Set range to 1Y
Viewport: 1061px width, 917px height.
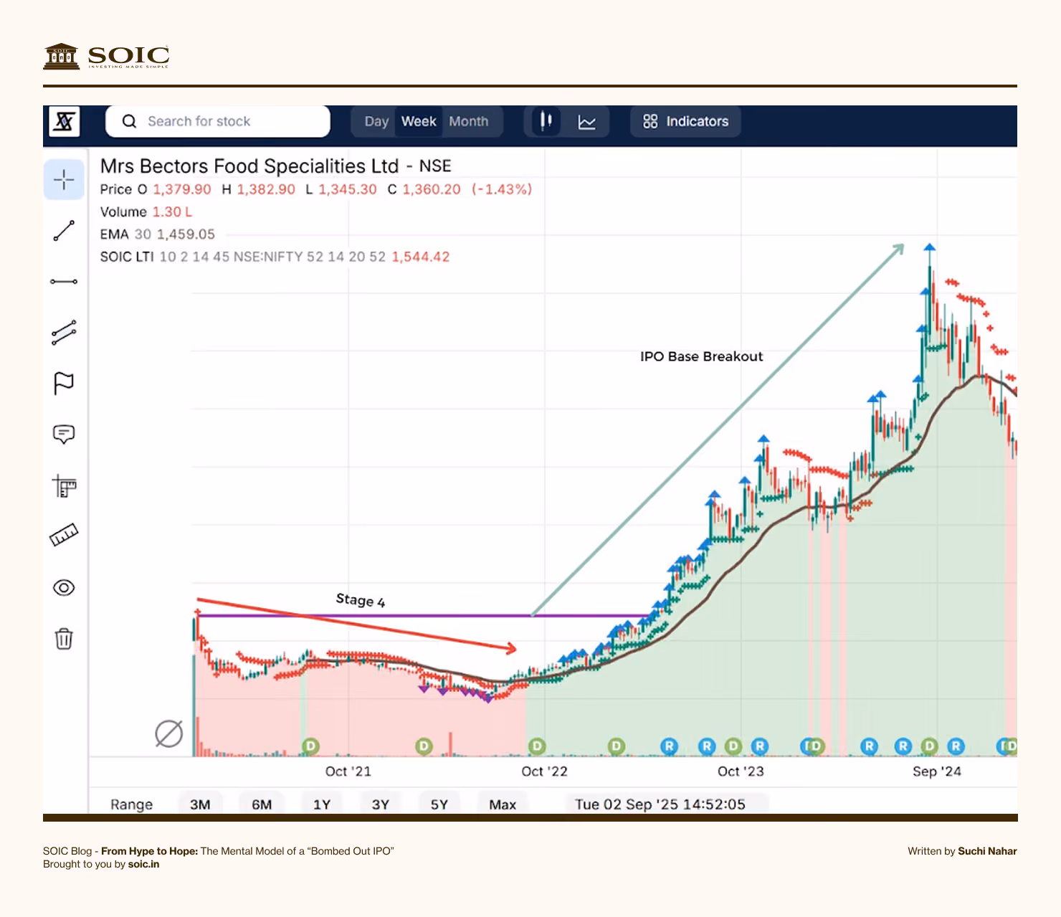click(322, 804)
